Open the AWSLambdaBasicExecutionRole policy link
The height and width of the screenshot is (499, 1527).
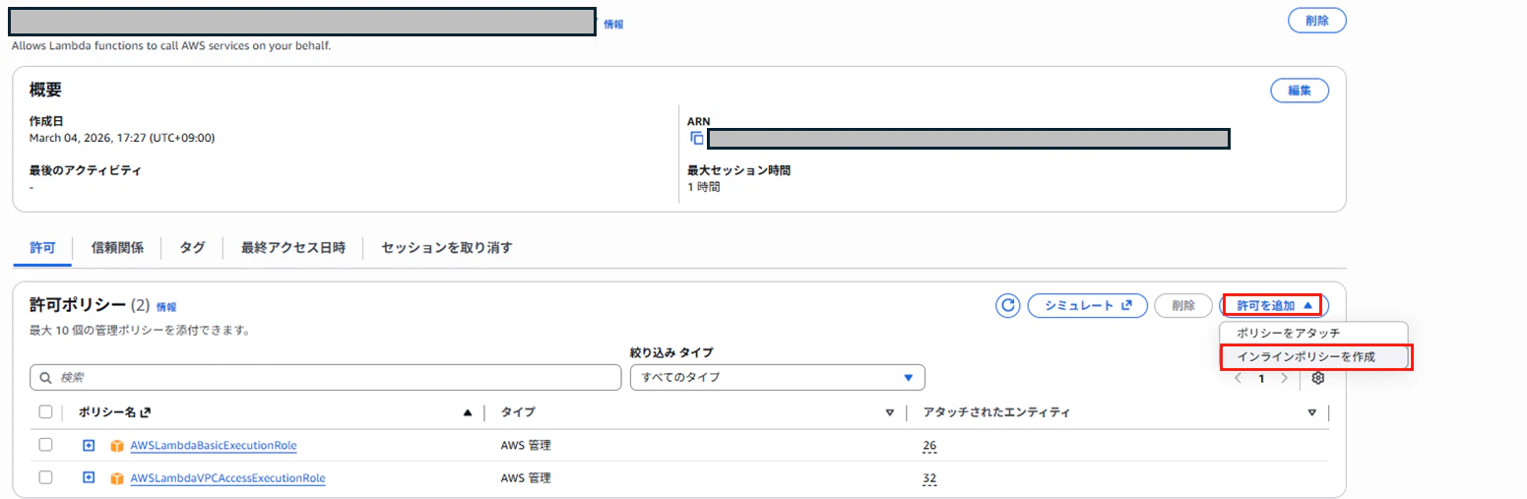coord(214,446)
